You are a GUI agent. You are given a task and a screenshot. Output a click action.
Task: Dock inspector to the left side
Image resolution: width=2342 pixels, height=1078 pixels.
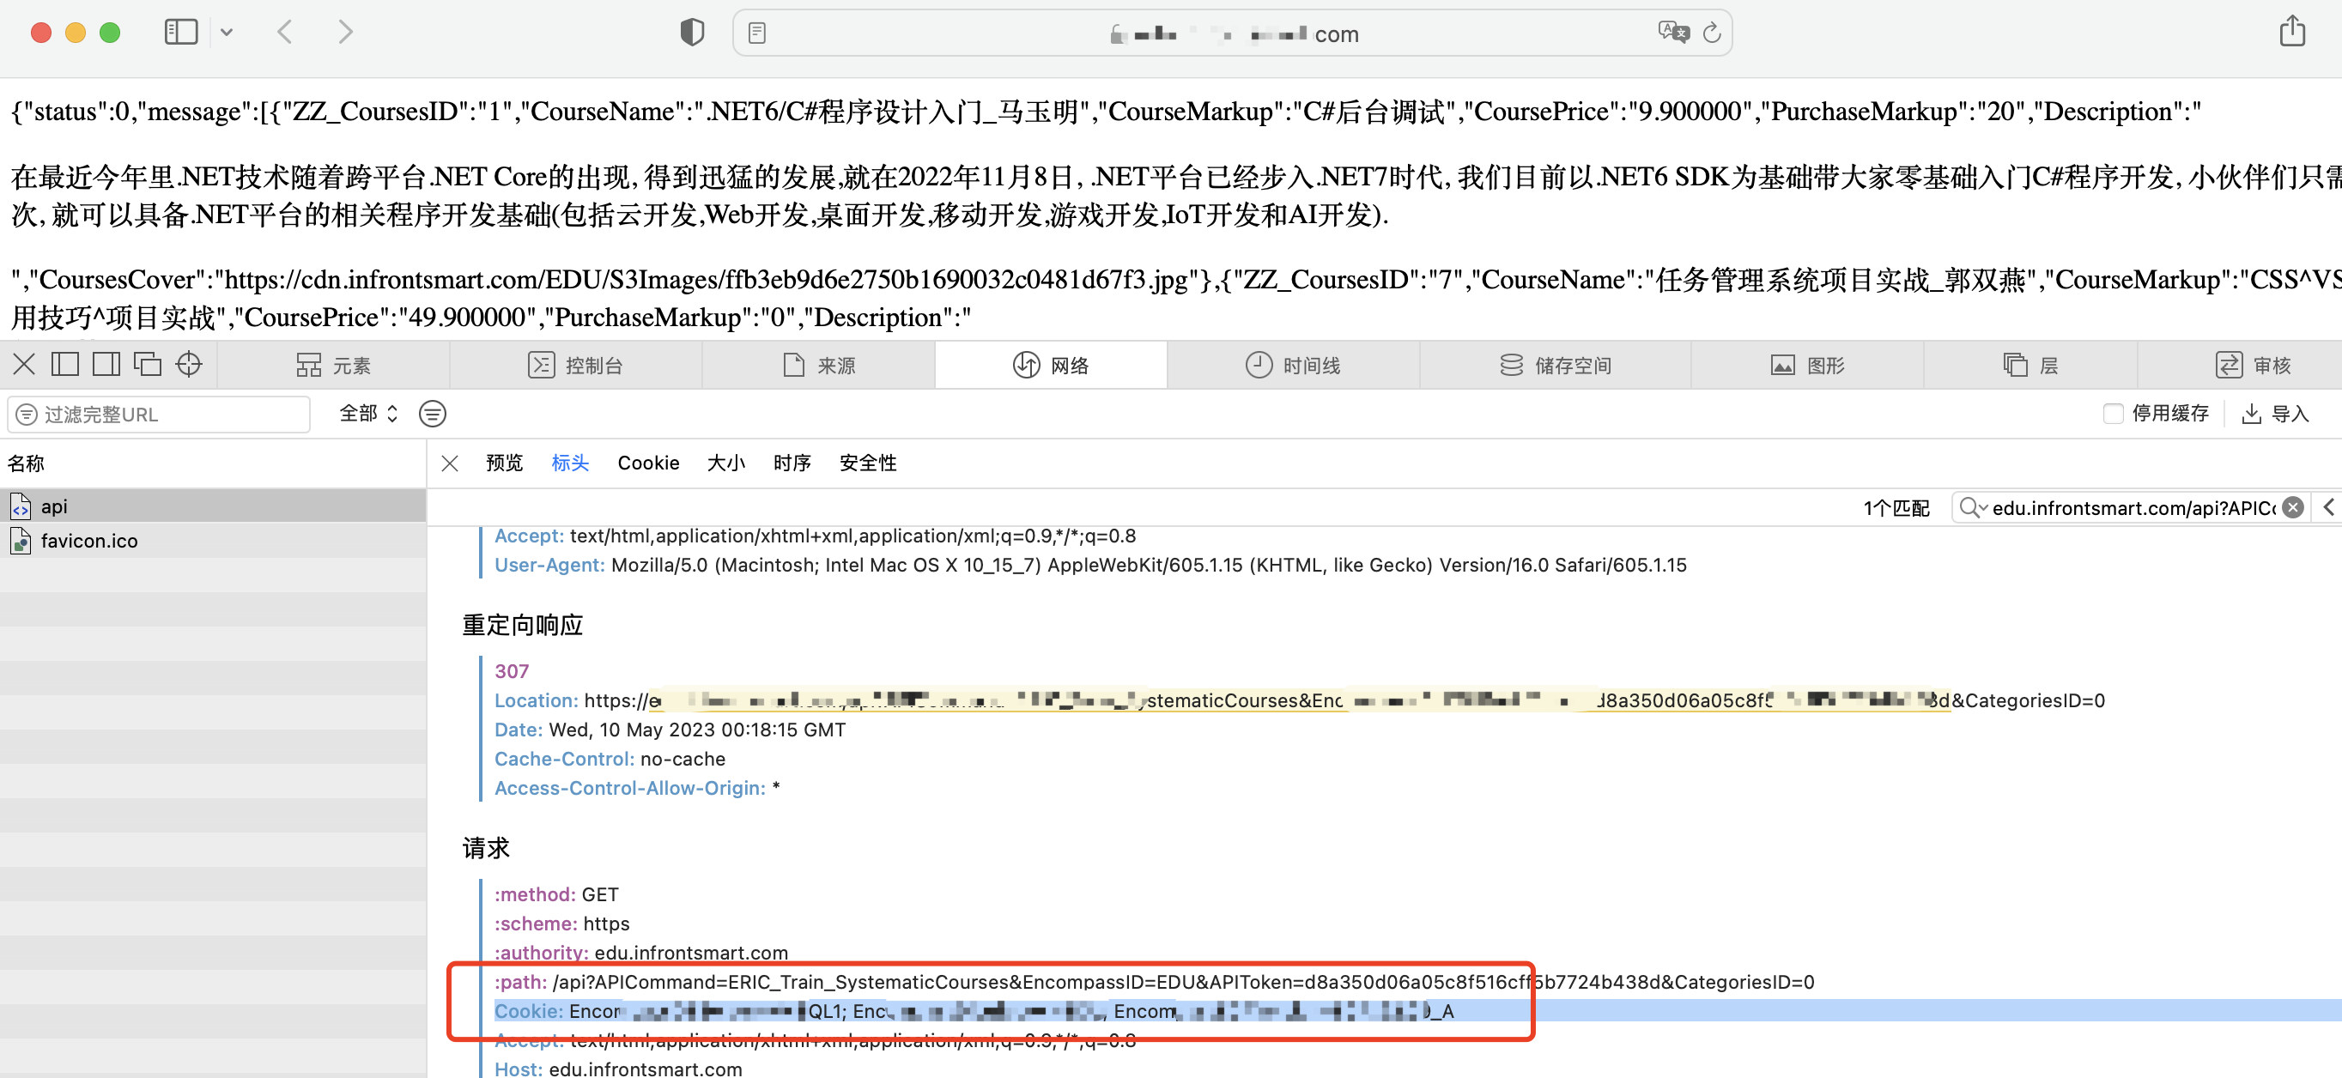(x=65, y=365)
